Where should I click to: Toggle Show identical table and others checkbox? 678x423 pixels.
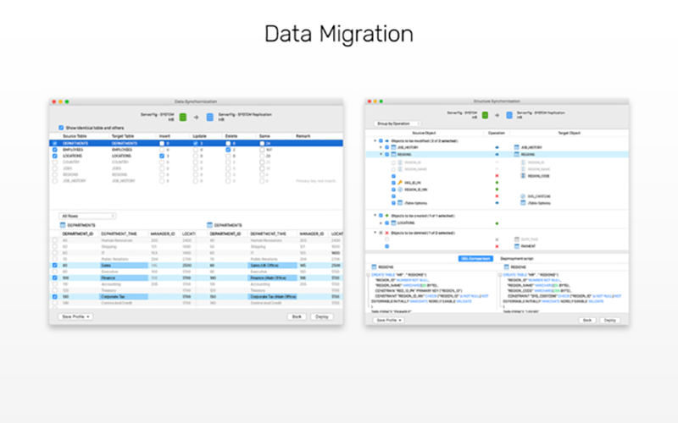pyautogui.click(x=61, y=128)
